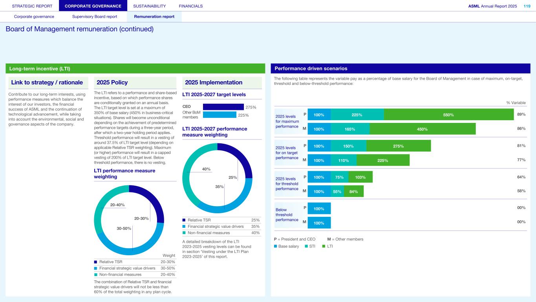The image size is (536, 302).
Task: Go to Corporate governance subsection
Action: tap(34, 16)
